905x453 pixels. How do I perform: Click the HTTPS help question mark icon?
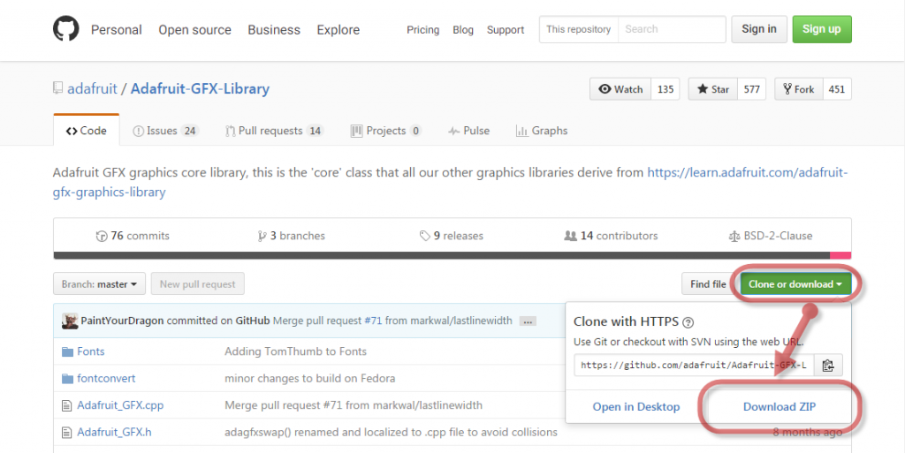688,322
